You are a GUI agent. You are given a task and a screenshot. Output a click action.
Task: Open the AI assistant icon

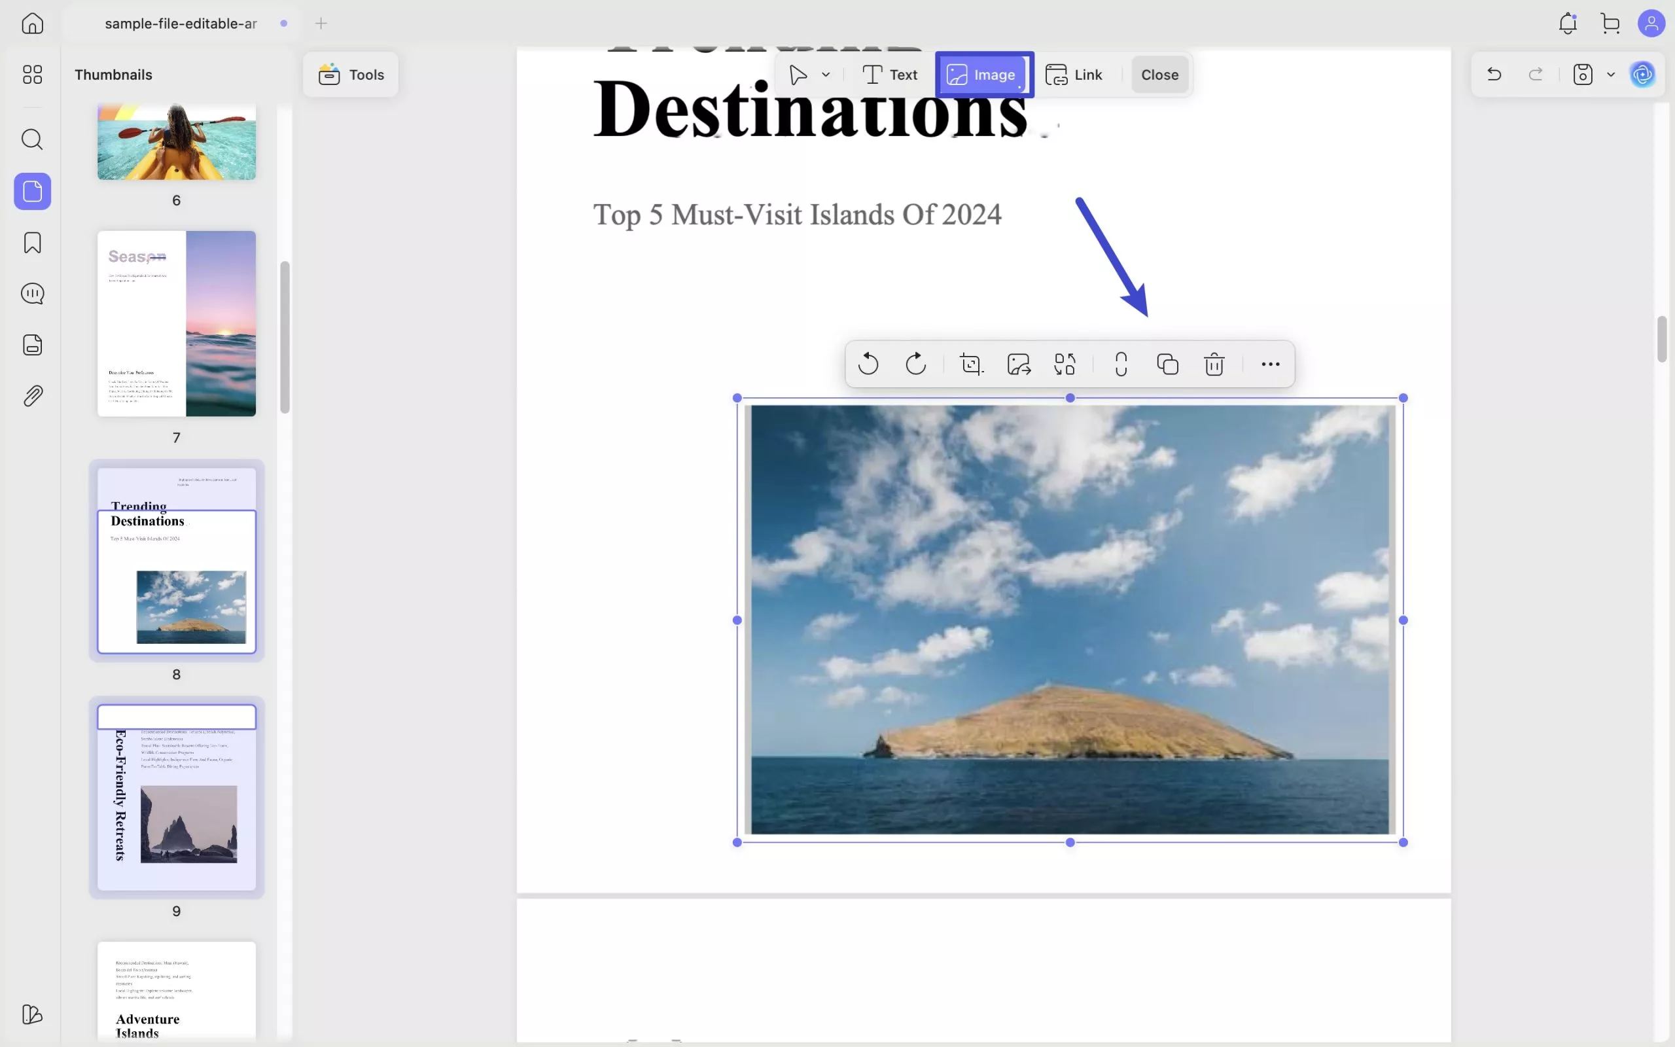point(1642,74)
